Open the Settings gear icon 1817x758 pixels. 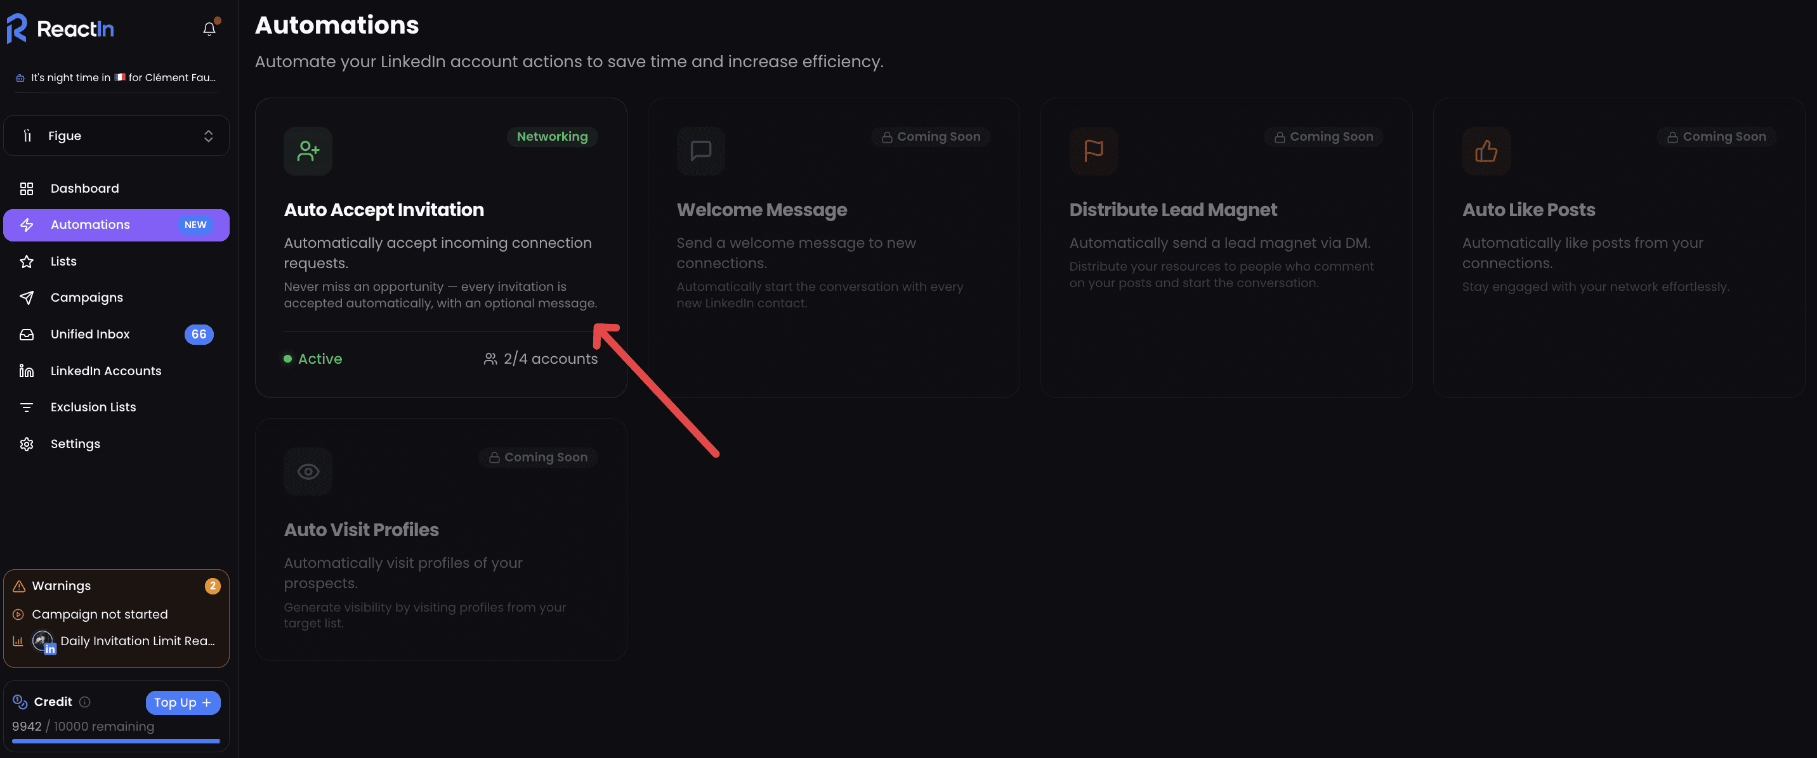pyautogui.click(x=27, y=444)
